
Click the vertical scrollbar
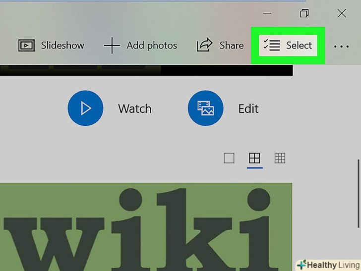coord(358,193)
